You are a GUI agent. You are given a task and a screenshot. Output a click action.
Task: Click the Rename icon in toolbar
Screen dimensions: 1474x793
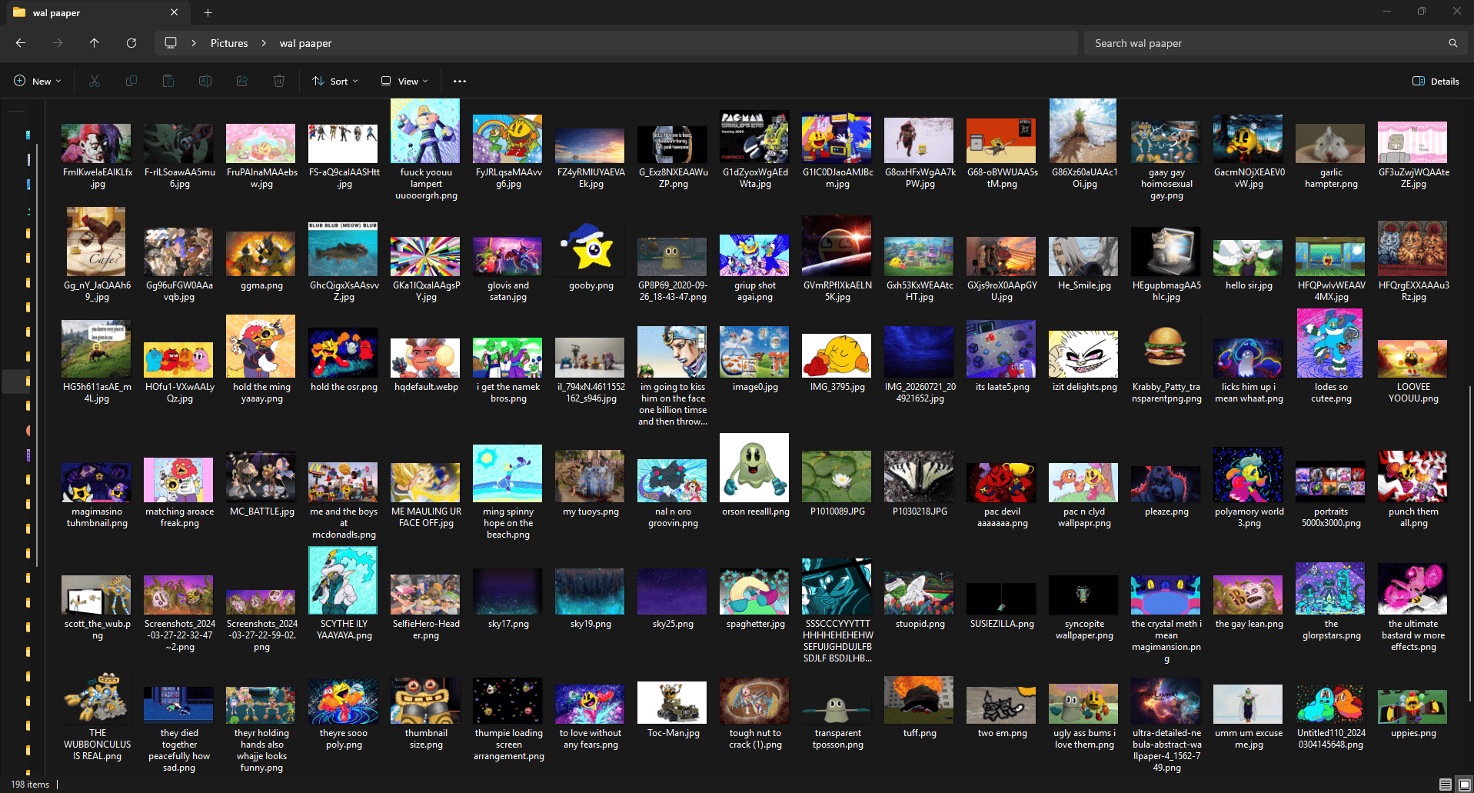click(x=205, y=81)
